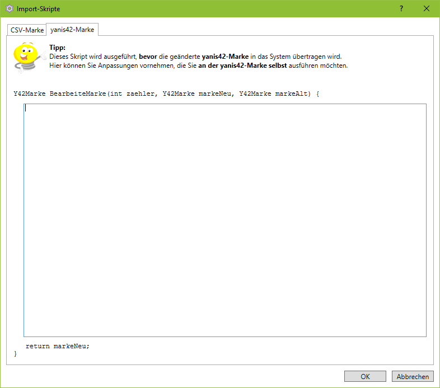The height and width of the screenshot is (388, 440).
Task: Select the yanis42-Marke tab
Action: click(72, 29)
